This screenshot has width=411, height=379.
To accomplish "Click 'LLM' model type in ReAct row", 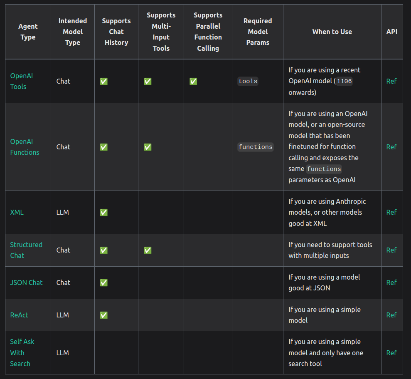I will click(63, 315).
